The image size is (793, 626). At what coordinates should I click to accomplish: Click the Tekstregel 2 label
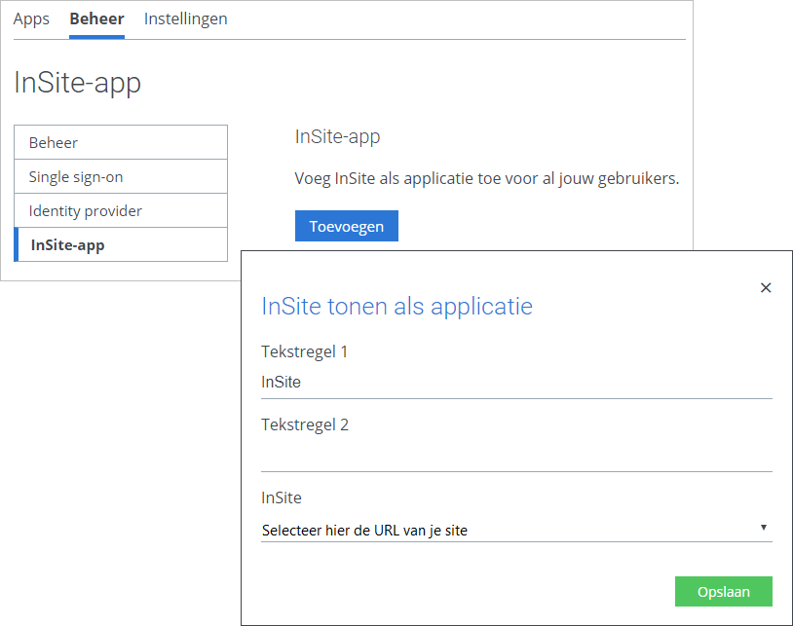pos(305,424)
